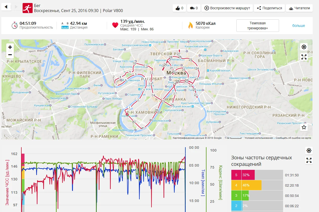Open Темповая тренировка+ benefit button
Image resolution: width=319 pixels, height=212 pixels.
click(257, 26)
